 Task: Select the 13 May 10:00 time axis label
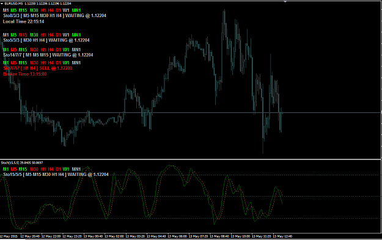coord(240,236)
